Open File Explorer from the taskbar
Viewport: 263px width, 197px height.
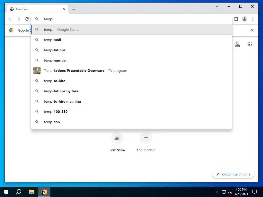coord(31,192)
